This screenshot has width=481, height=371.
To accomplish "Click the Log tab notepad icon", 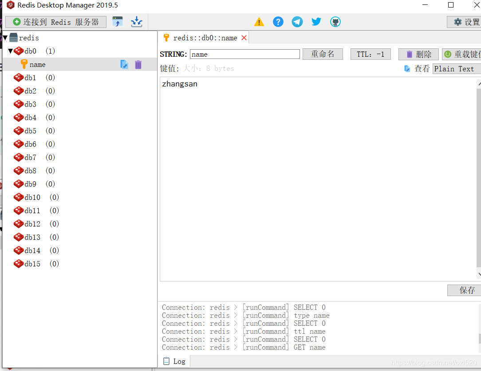I will pyautogui.click(x=166, y=361).
